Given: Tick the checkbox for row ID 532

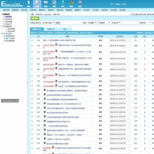Looking at the screenshot, I should point(32,64).
